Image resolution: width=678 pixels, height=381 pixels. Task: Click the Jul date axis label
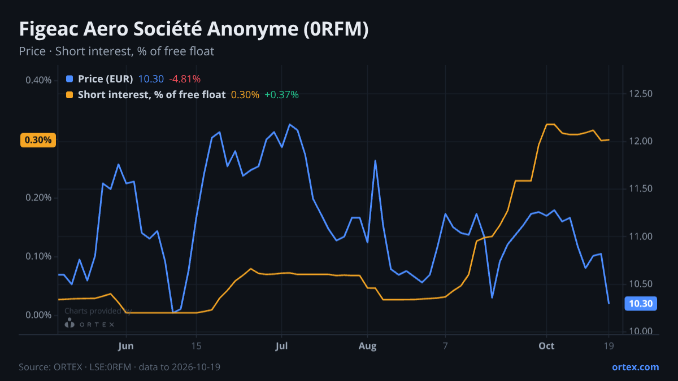282,345
